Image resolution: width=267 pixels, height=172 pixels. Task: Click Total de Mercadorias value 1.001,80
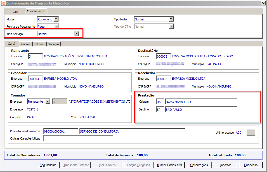coord(50,155)
